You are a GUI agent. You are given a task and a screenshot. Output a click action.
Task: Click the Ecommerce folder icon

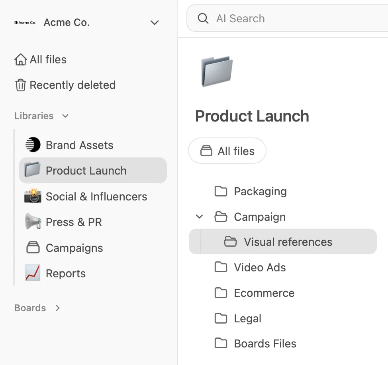tap(221, 293)
